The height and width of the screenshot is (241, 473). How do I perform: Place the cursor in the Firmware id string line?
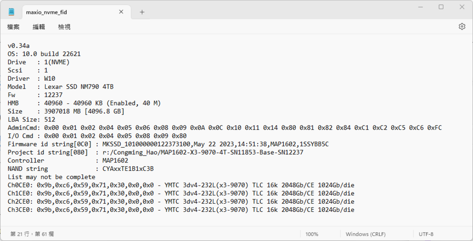coord(168,144)
